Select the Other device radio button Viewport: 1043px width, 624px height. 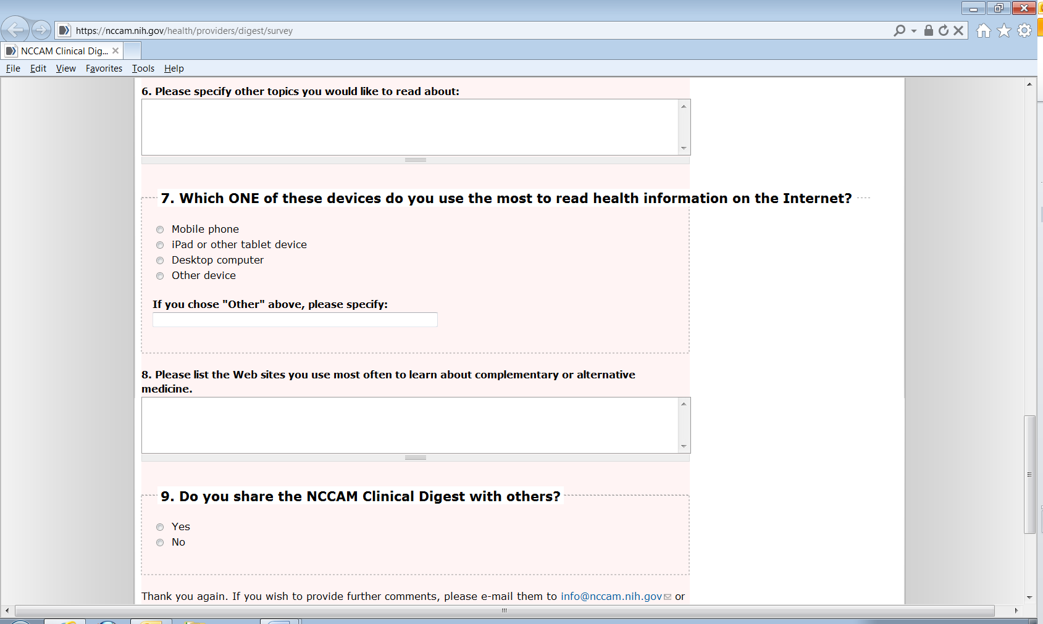point(160,276)
